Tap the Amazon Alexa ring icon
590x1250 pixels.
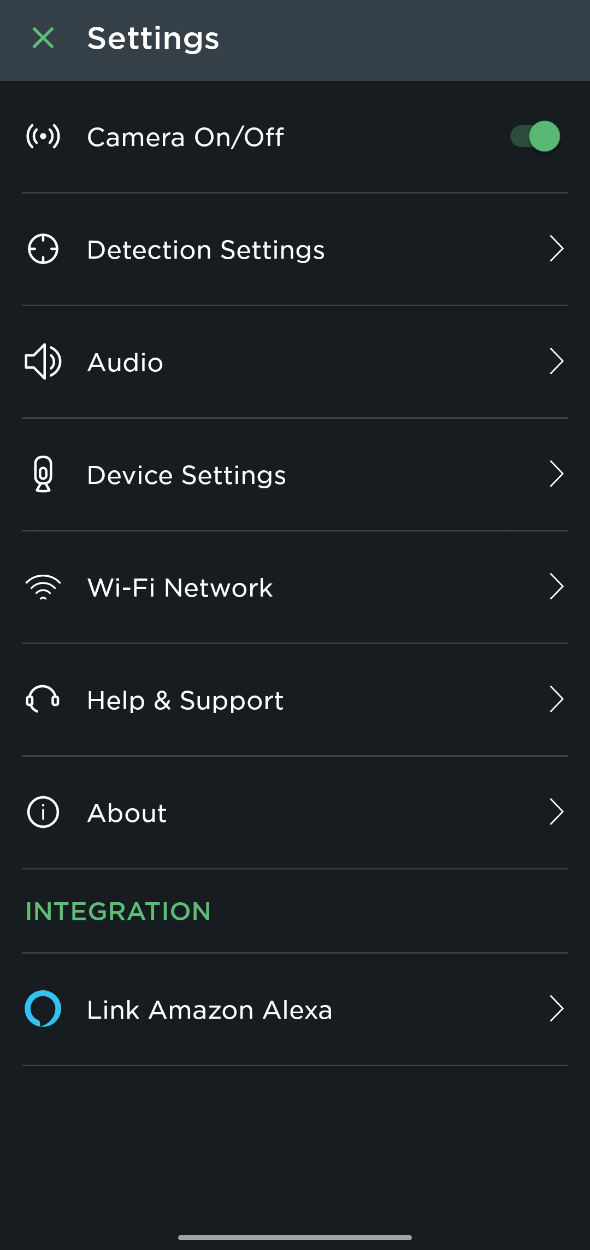[43, 1008]
